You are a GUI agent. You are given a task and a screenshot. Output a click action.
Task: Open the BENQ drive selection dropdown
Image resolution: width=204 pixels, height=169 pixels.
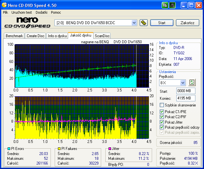(134, 23)
